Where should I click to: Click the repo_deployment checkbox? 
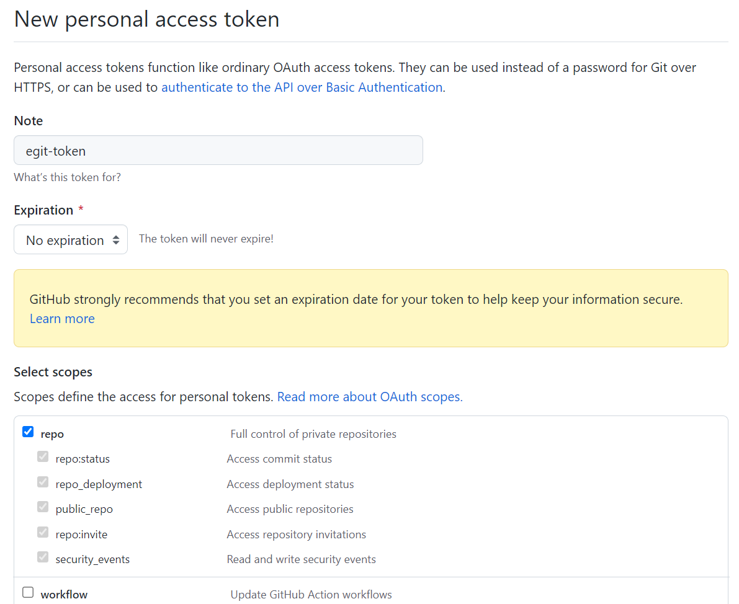coord(43,482)
